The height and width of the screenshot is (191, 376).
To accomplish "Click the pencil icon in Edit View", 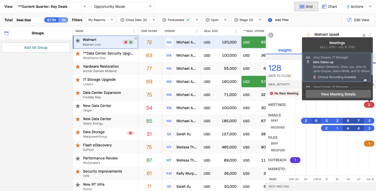I will 349,20.
